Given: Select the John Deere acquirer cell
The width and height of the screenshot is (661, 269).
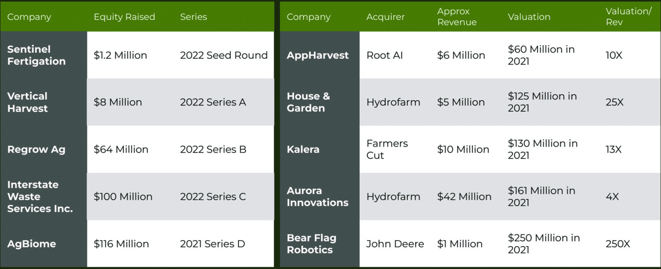Looking at the screenshot, I should 395,244.
